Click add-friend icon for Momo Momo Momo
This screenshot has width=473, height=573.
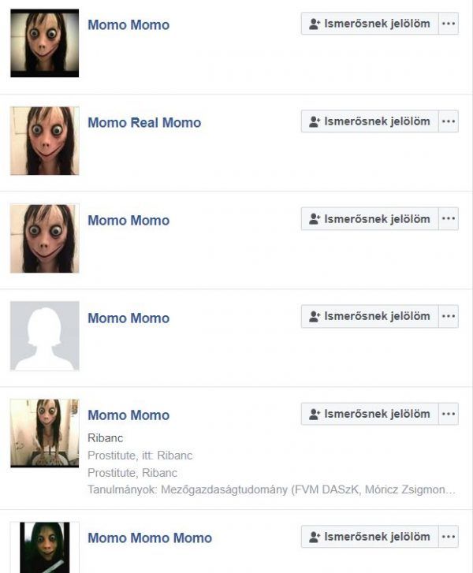(315, 537)
